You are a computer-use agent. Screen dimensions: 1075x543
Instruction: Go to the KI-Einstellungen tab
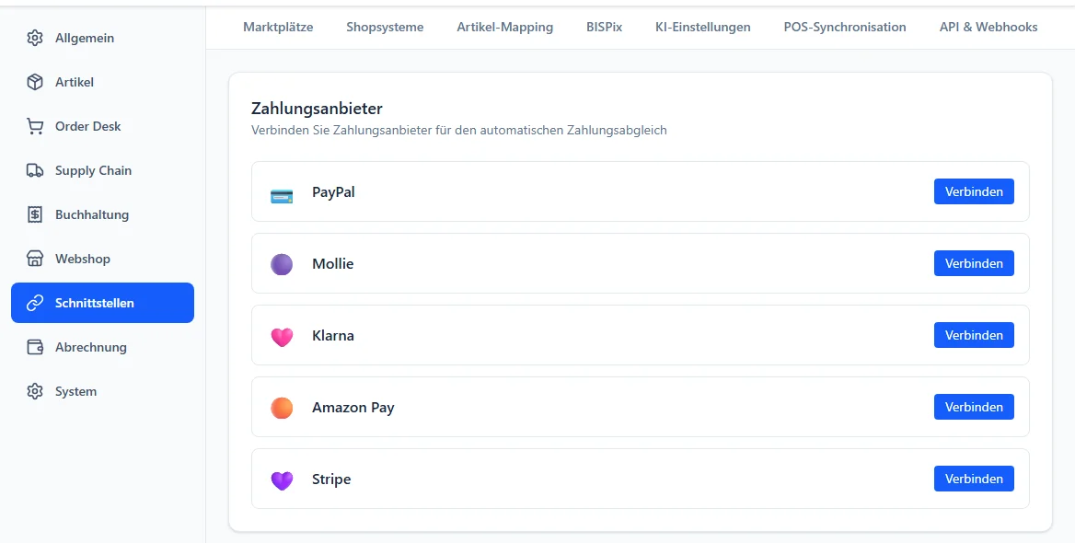coord(703,28)
